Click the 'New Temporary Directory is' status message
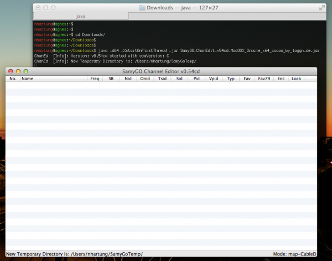This screenshot has width=332, height=261. tap(74, 254)
